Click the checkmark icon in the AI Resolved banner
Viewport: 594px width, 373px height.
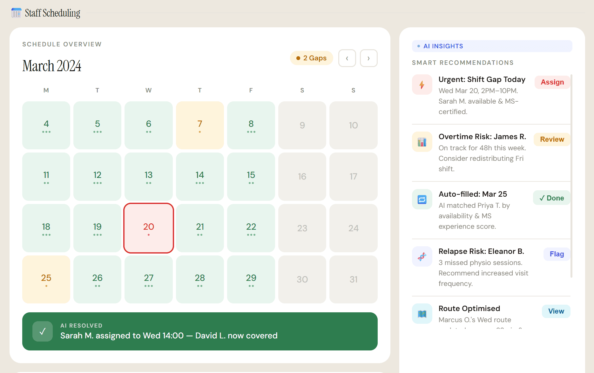43,331
